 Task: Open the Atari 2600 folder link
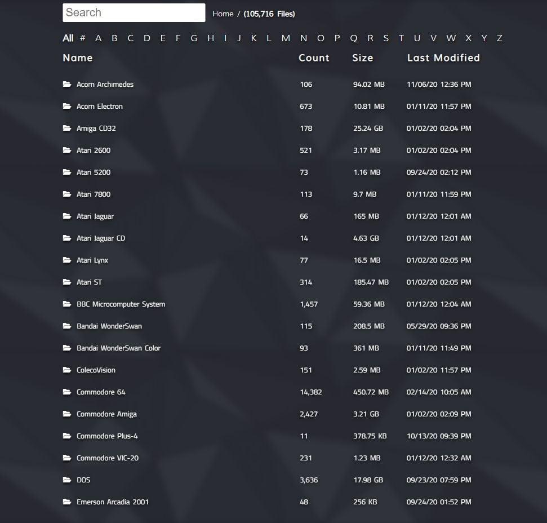coord(94,150)
